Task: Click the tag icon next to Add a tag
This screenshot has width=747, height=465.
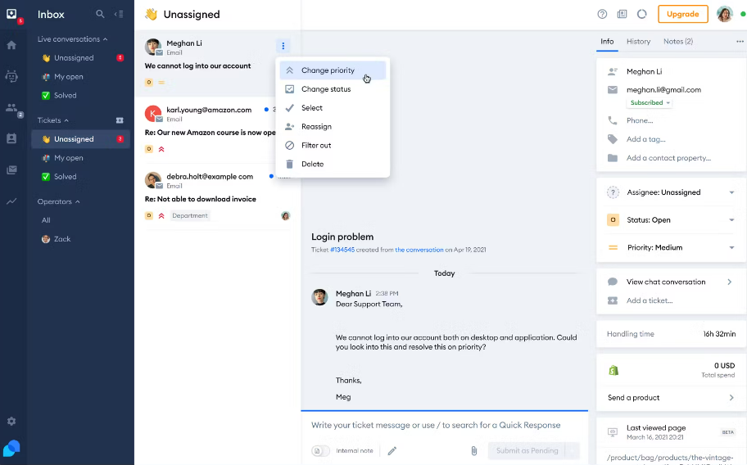Action: tap(613, 139)
